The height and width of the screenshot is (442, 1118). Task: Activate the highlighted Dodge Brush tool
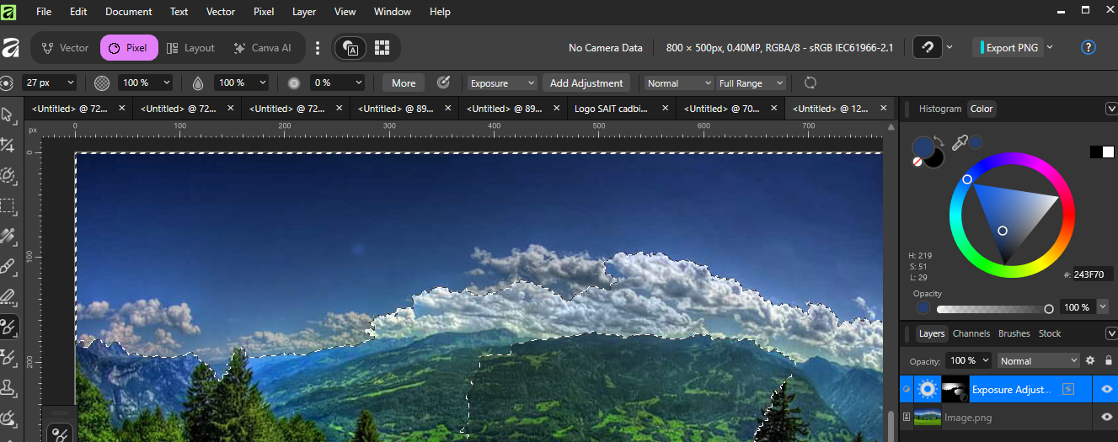(9, 327)
